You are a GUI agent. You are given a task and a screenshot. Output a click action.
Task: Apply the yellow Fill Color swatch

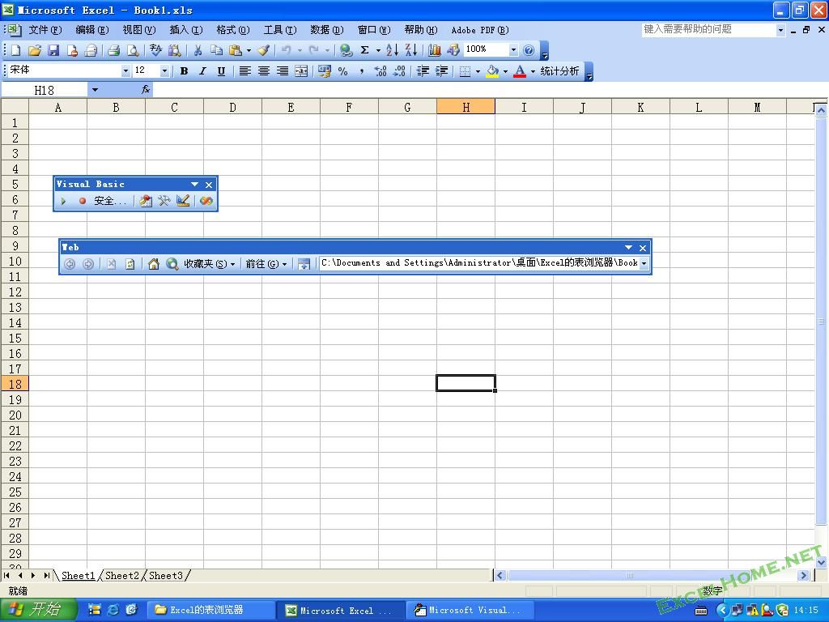pyautogui.click(x=492, y=71)
